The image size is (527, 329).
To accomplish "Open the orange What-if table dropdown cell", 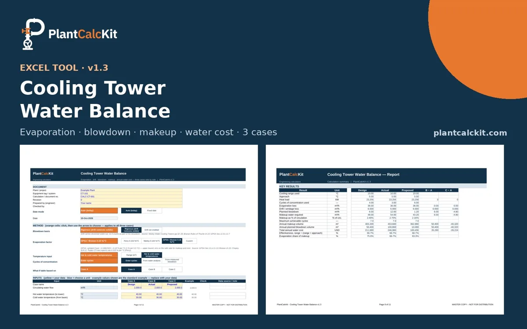I will tap(99, 269).
